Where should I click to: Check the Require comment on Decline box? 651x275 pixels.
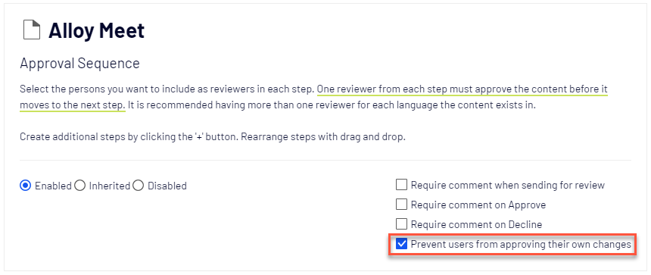pos(401,224)
